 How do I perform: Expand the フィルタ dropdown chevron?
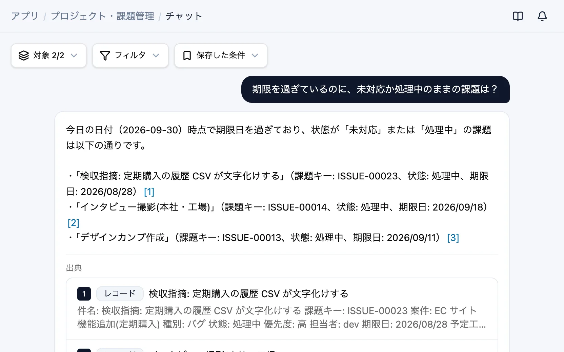(x=156, y=56)
